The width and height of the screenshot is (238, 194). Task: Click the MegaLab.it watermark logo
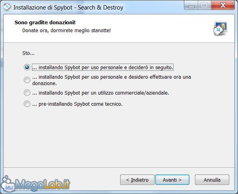(x=35, y=184)
